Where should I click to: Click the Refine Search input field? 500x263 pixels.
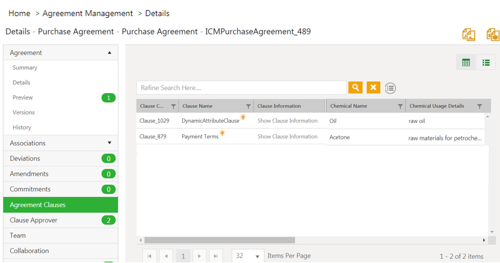tap(241, 88)
